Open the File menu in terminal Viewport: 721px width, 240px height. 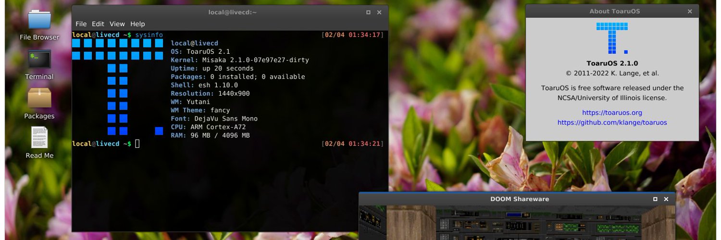tap(81, 24)
